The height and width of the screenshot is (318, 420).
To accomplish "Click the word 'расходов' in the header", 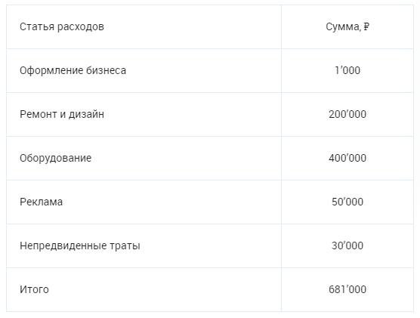I will pos(81,26).
